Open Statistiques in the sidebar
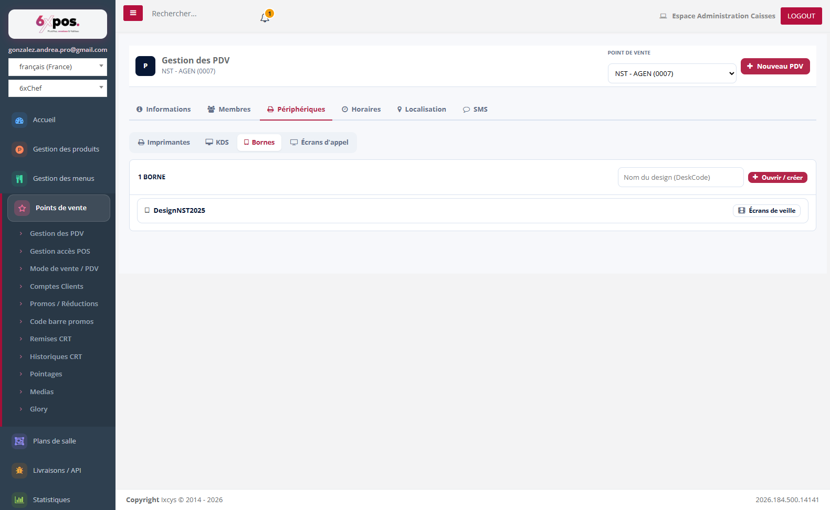The width and height of the screenshot is (830, 510). click(x=51, y=500)
